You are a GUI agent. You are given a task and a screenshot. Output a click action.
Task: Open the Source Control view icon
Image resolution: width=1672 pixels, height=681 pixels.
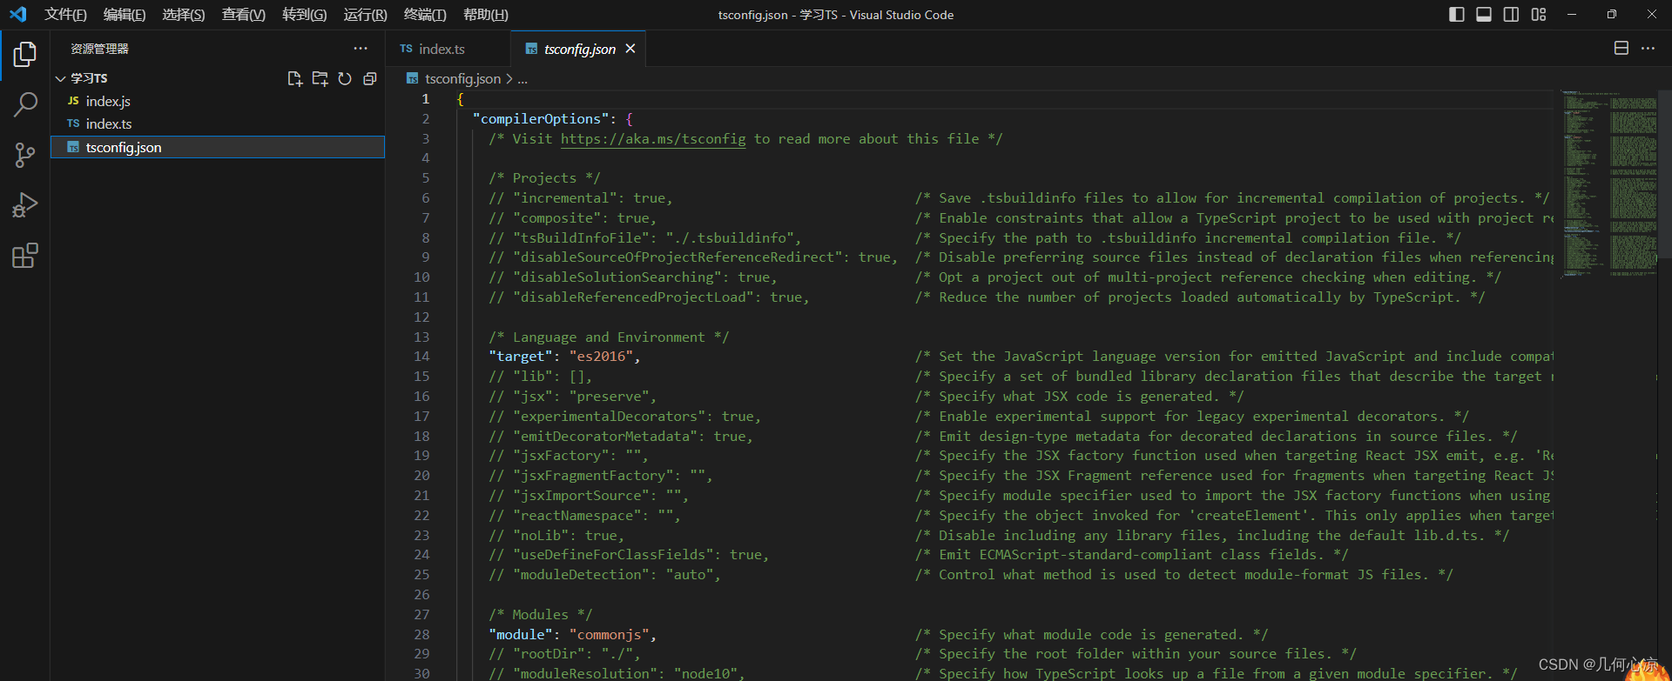pos(25,156)
